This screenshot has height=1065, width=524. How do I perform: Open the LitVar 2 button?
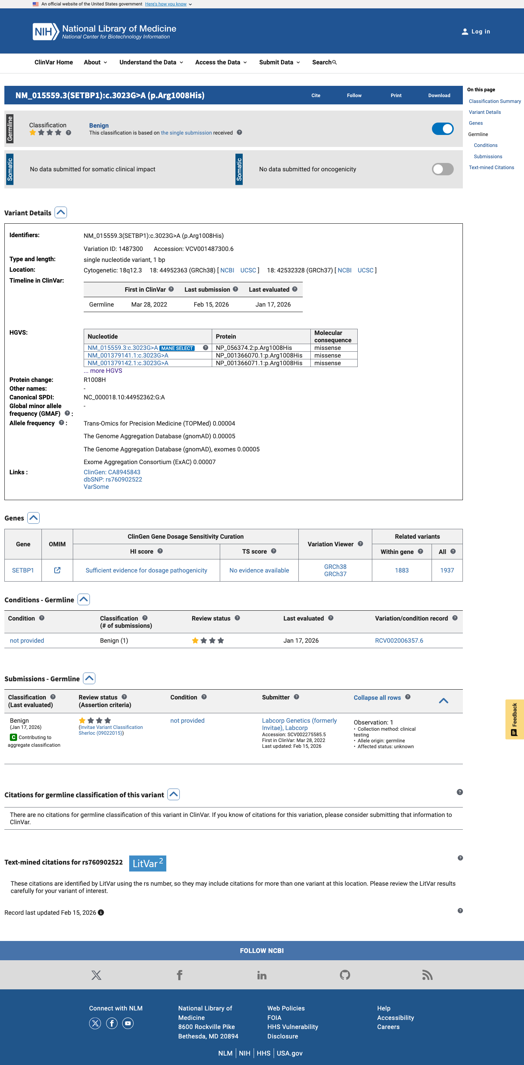point(148,863)
